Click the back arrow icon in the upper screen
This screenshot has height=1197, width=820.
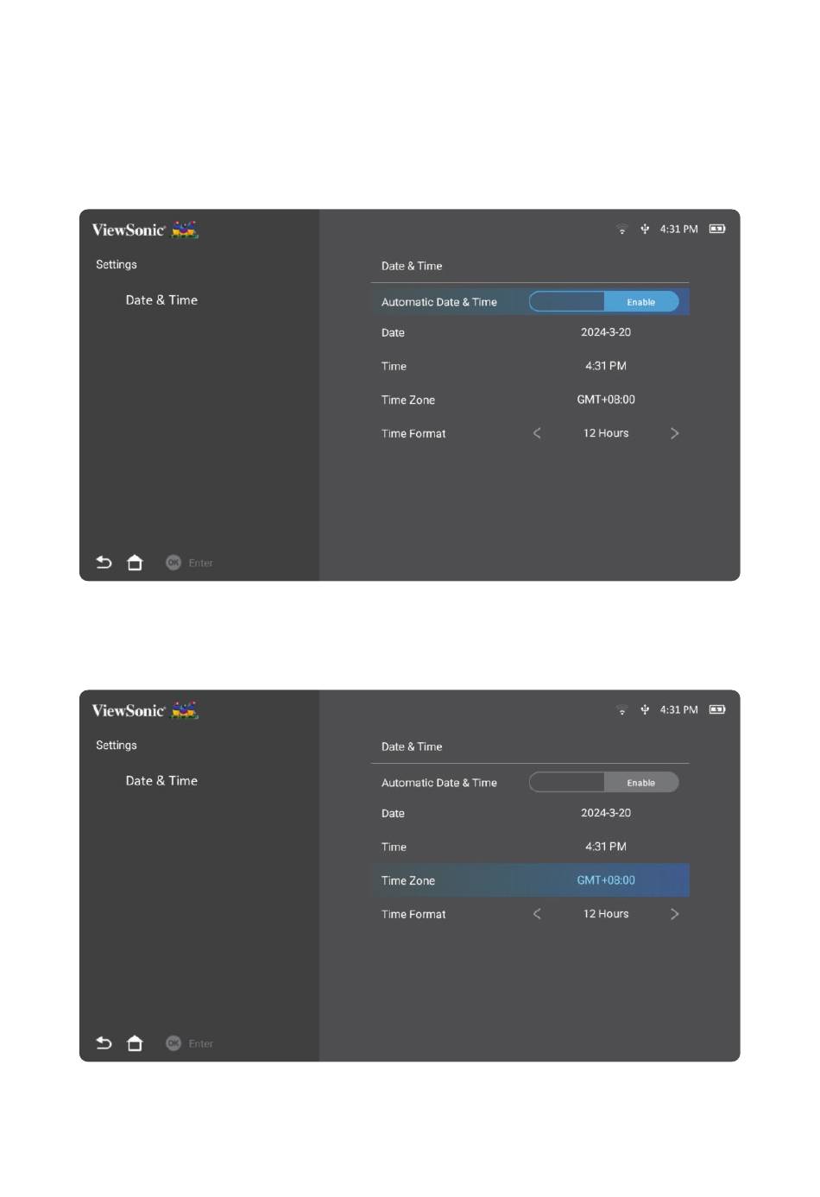(104, 563)
